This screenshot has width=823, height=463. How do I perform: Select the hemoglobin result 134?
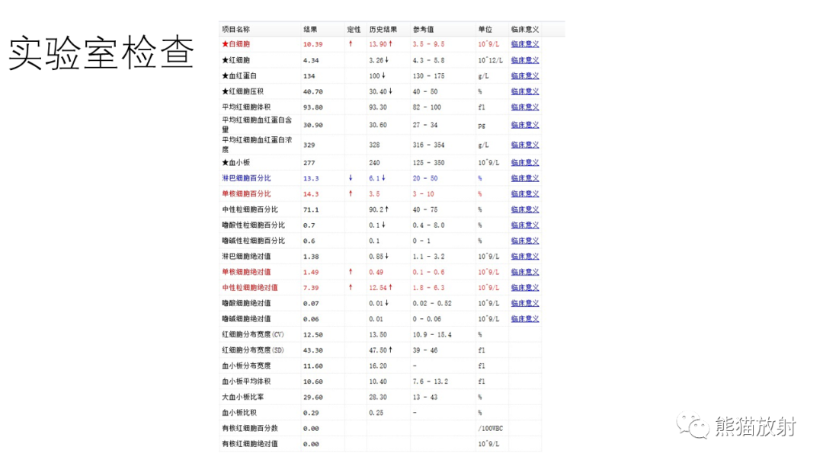309,76
